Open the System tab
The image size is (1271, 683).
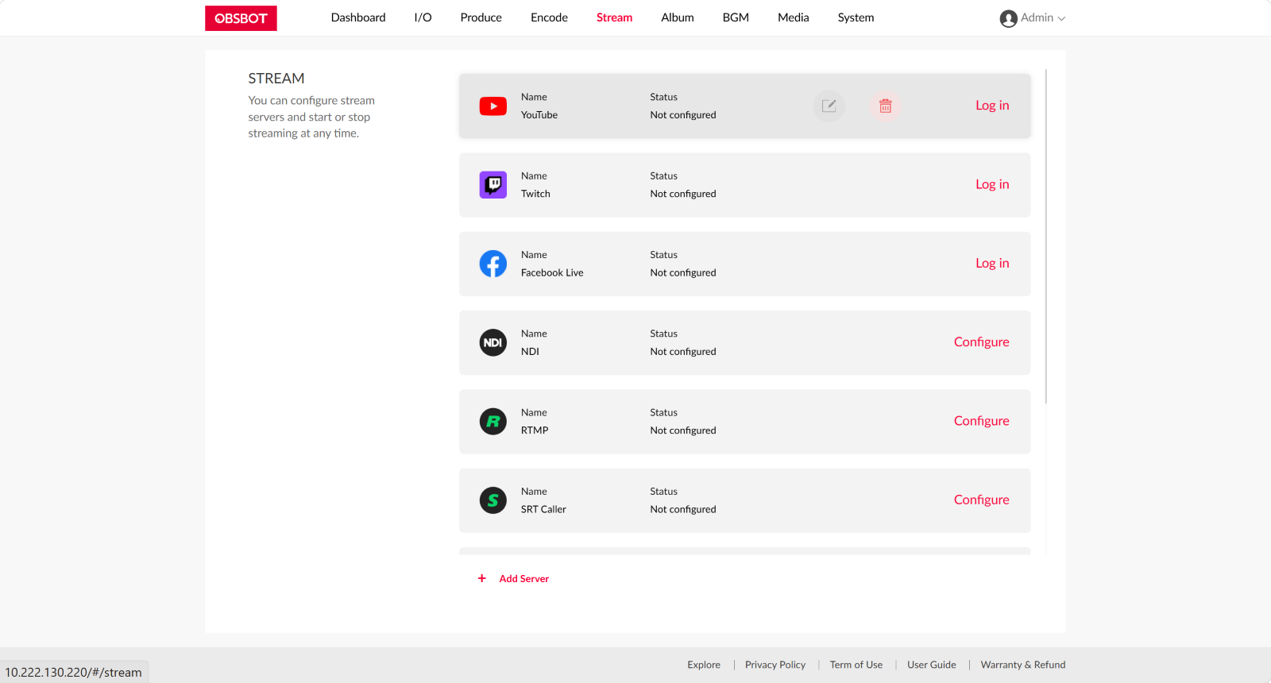click(856, 17)
